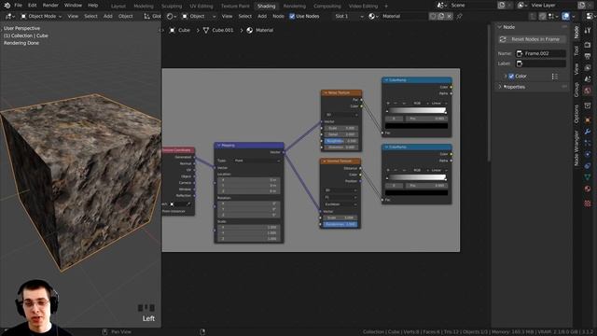The height and width of the screenshot is (336, 597).
Task: Open the shader type Object dropdown
Action: (x=199, y=17)
